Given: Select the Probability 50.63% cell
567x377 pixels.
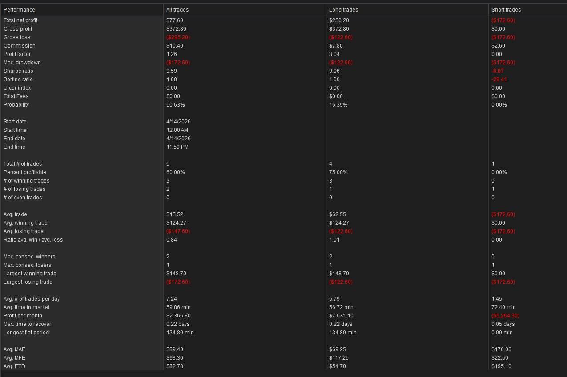Looking at the screenshot, I should coord(176,105).
